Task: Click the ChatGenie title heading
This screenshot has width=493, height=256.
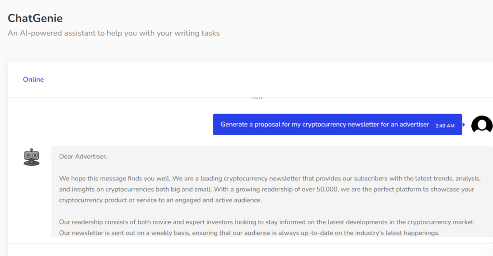Action: point(35,18)
